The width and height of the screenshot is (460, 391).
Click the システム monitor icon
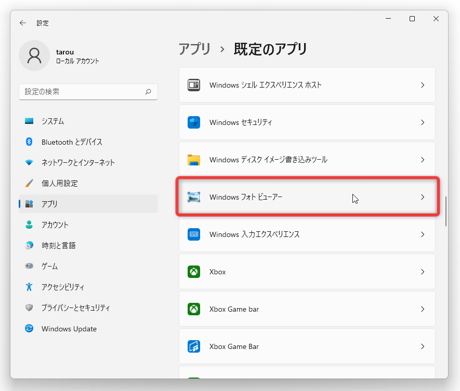point(29,121)
